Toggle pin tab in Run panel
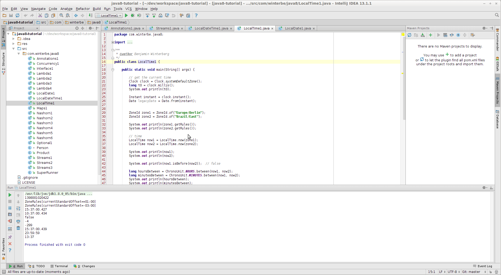This screenshot has height=275, width=501. click(x=10, y=237)
